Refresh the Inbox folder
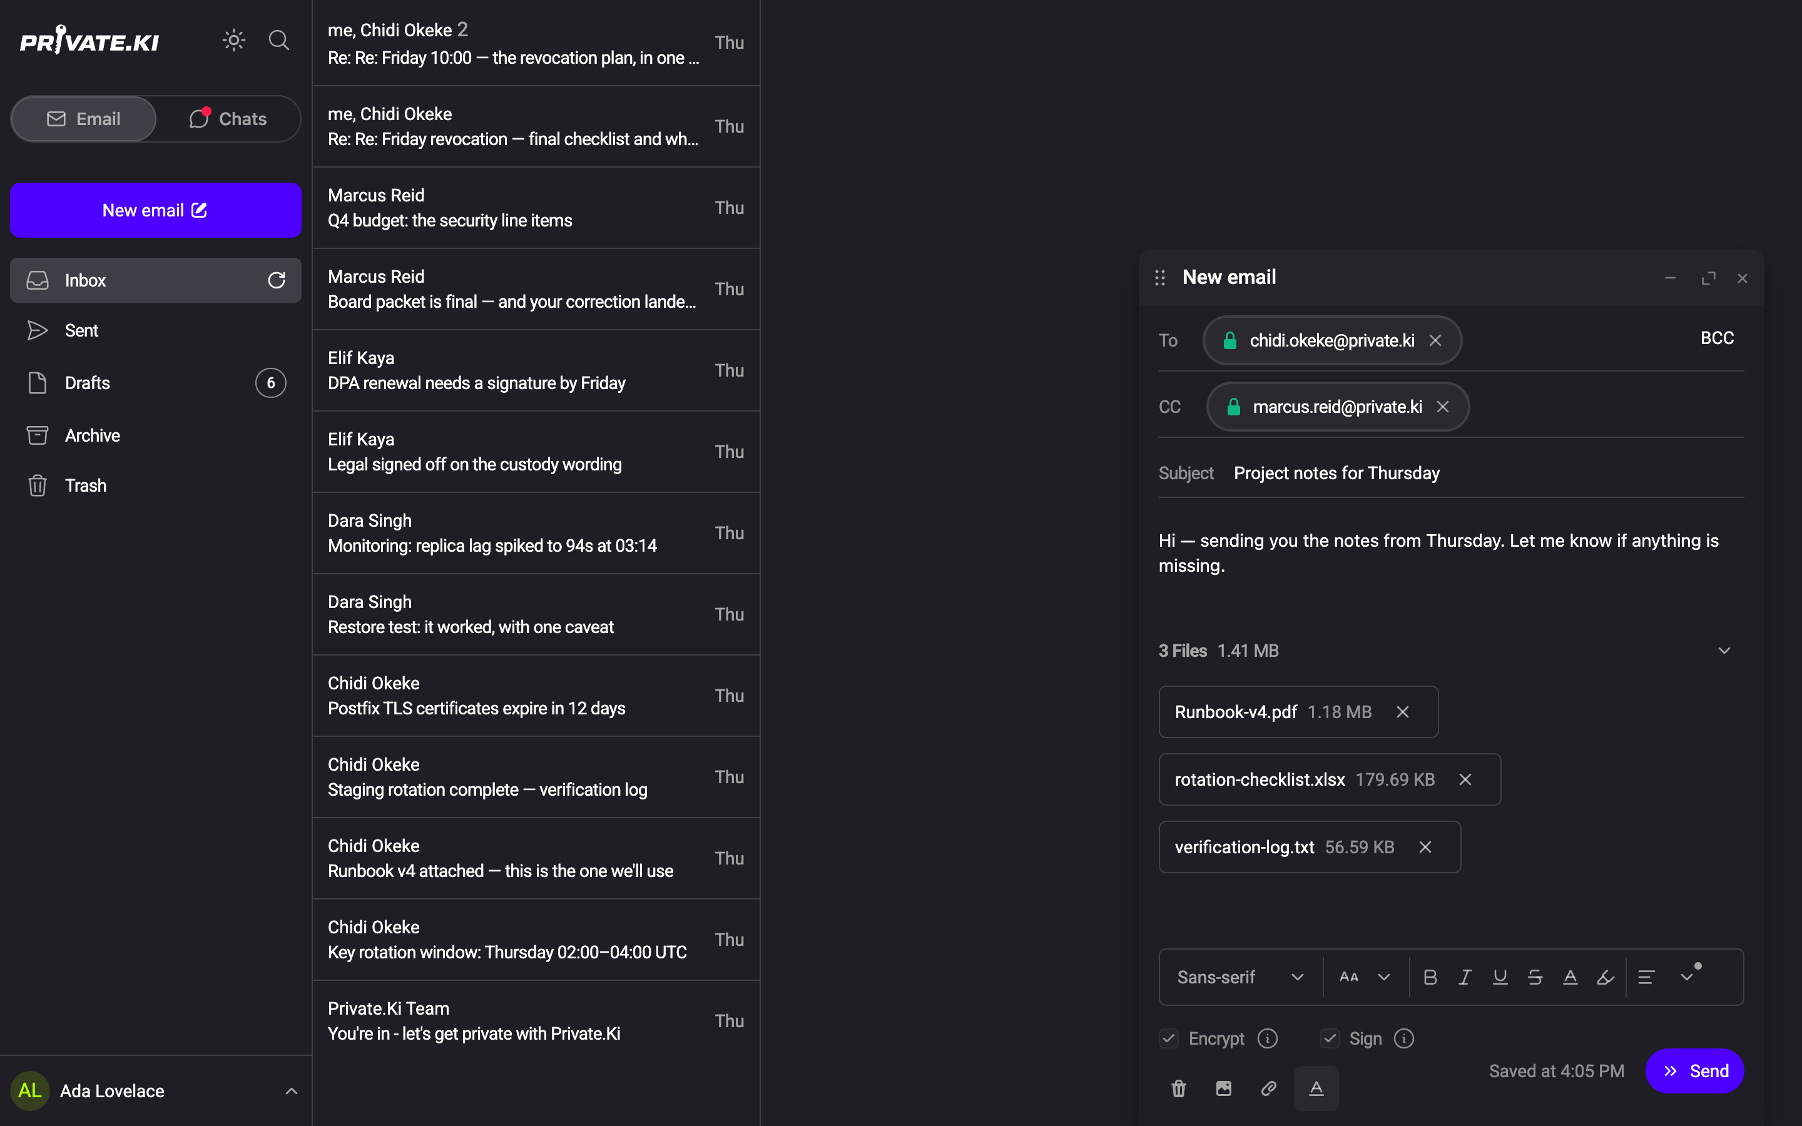This screenshot has width=1802, height=1126. tap(277, 280)
